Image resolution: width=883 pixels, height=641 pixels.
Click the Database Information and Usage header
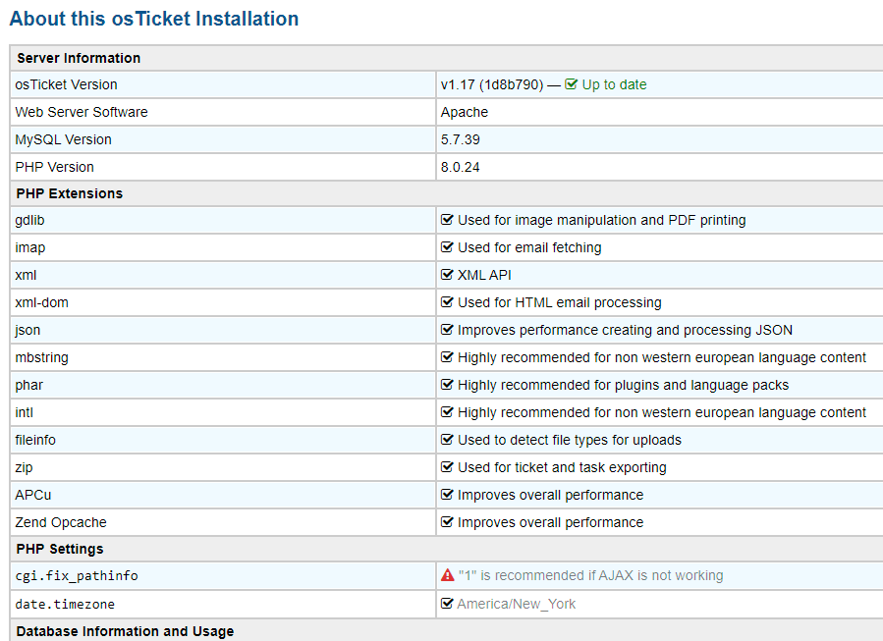coord(125,631)
